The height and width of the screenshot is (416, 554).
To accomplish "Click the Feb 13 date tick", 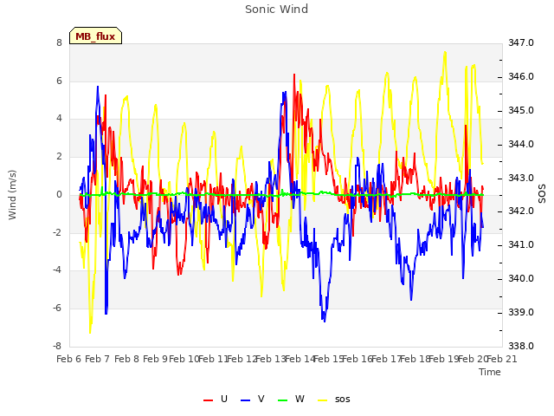I will [x=271, y=359].
